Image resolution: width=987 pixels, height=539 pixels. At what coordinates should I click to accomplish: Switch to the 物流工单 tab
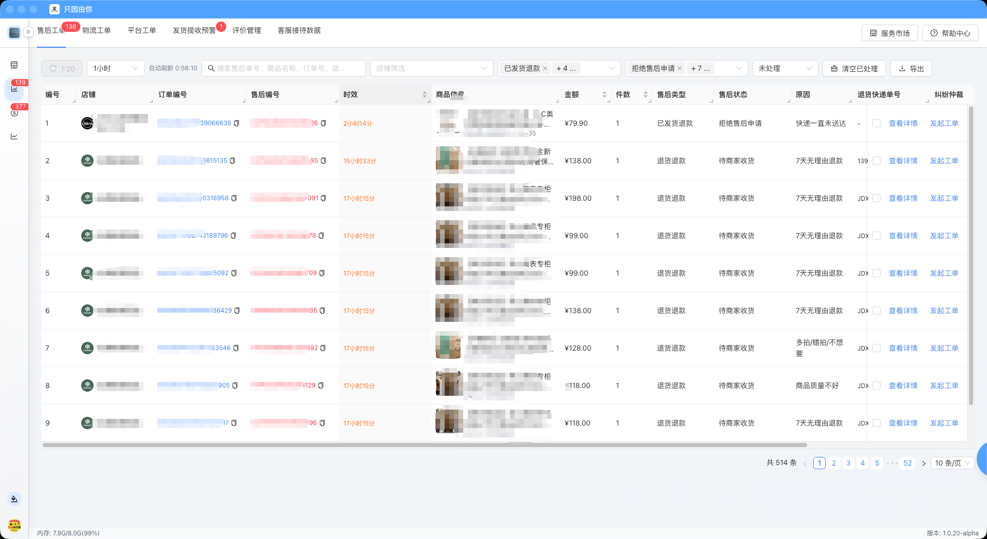pyautogui.click(x=97, y=31)
